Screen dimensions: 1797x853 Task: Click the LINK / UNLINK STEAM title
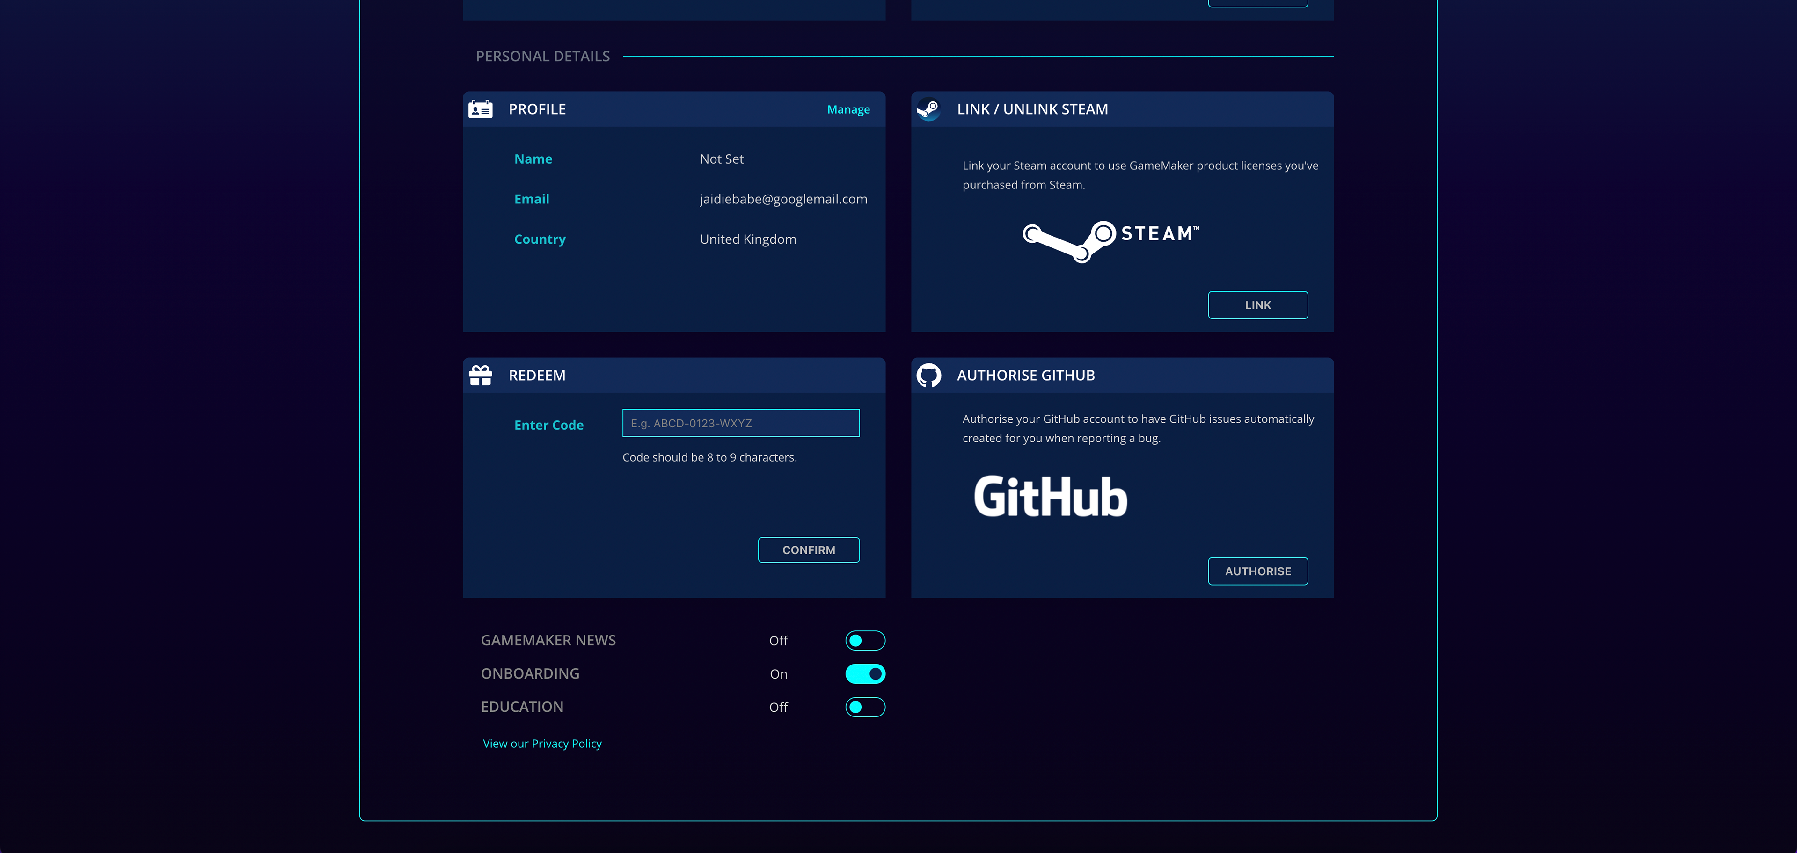coord(1032,109)
